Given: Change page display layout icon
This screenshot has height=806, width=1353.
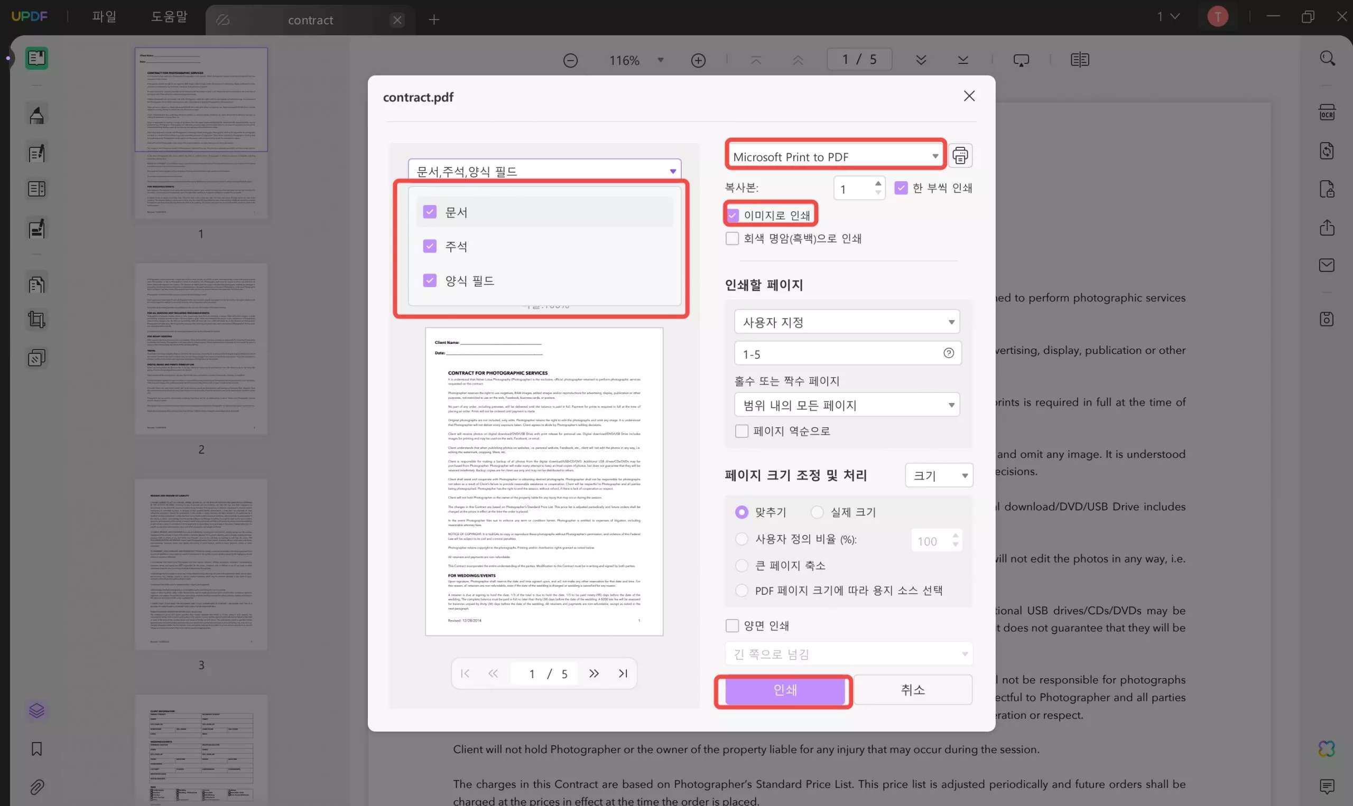Looking at the screenshot, I should 1080,60.
